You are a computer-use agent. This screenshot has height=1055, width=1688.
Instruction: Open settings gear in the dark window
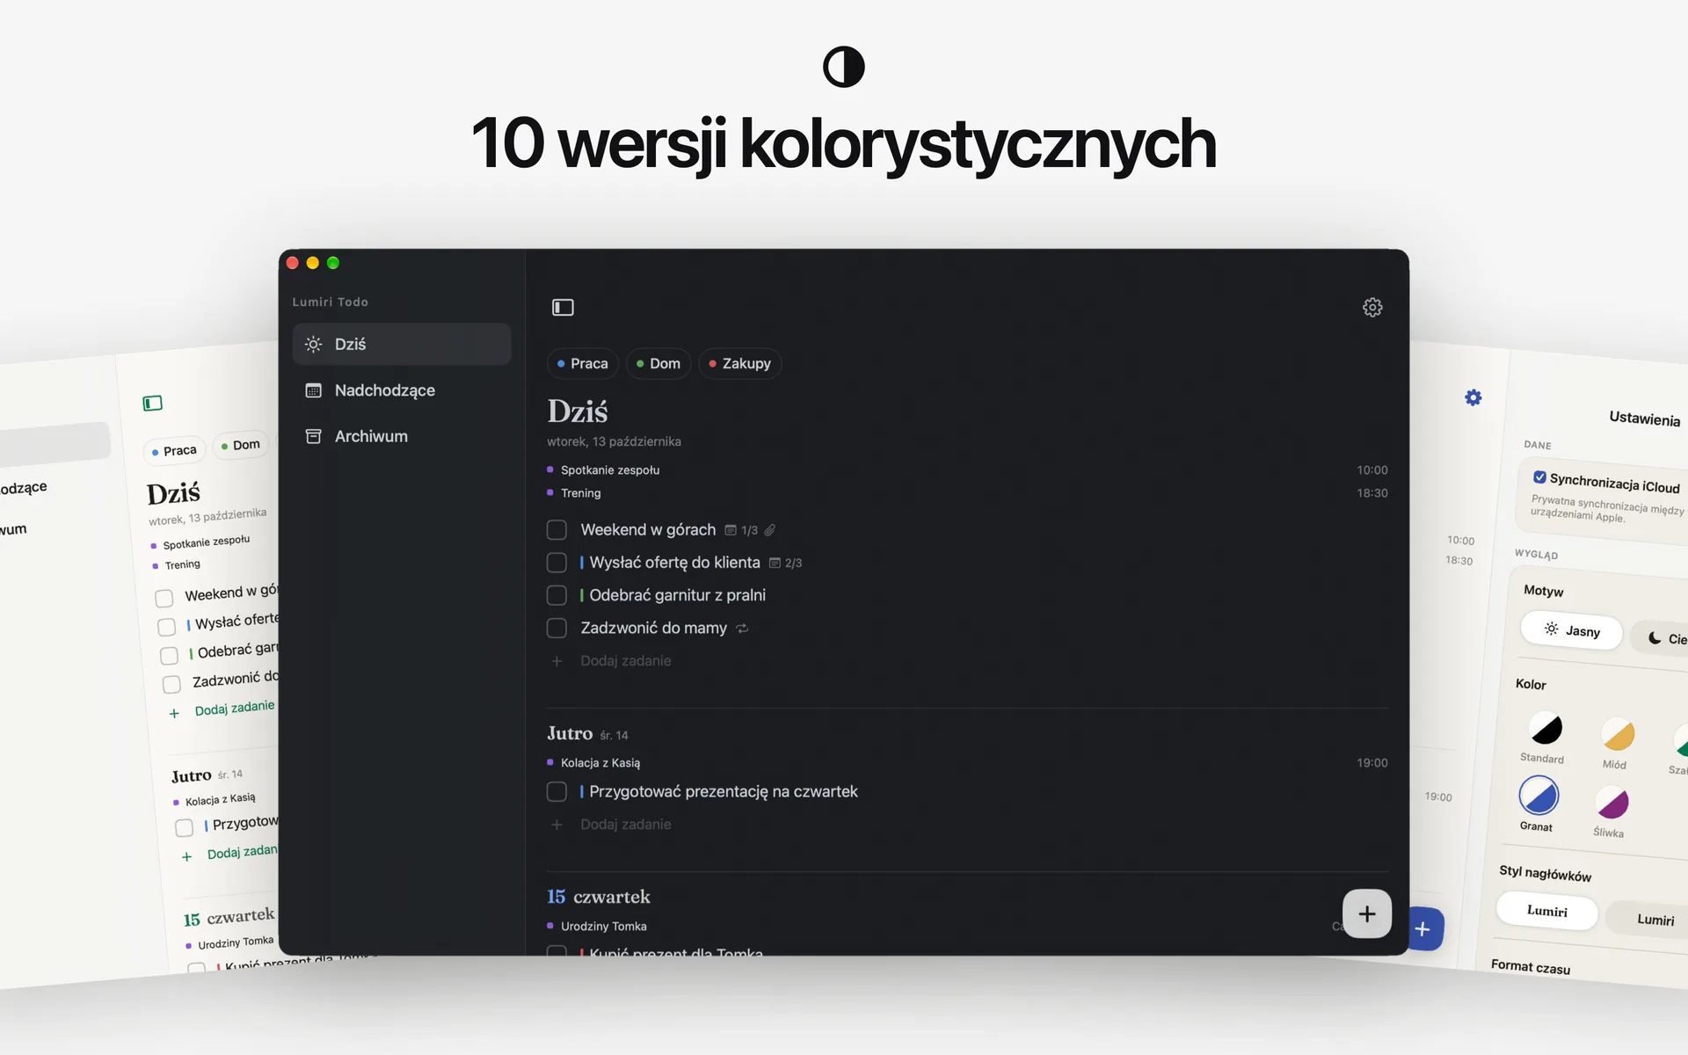pyautogui.click(x=1372, y=307)
